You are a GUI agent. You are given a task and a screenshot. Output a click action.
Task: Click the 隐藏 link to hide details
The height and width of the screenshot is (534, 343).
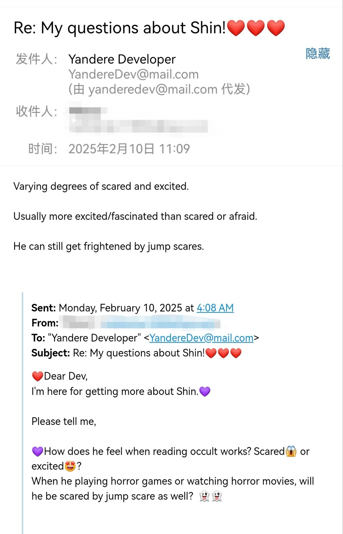[318, 53]
